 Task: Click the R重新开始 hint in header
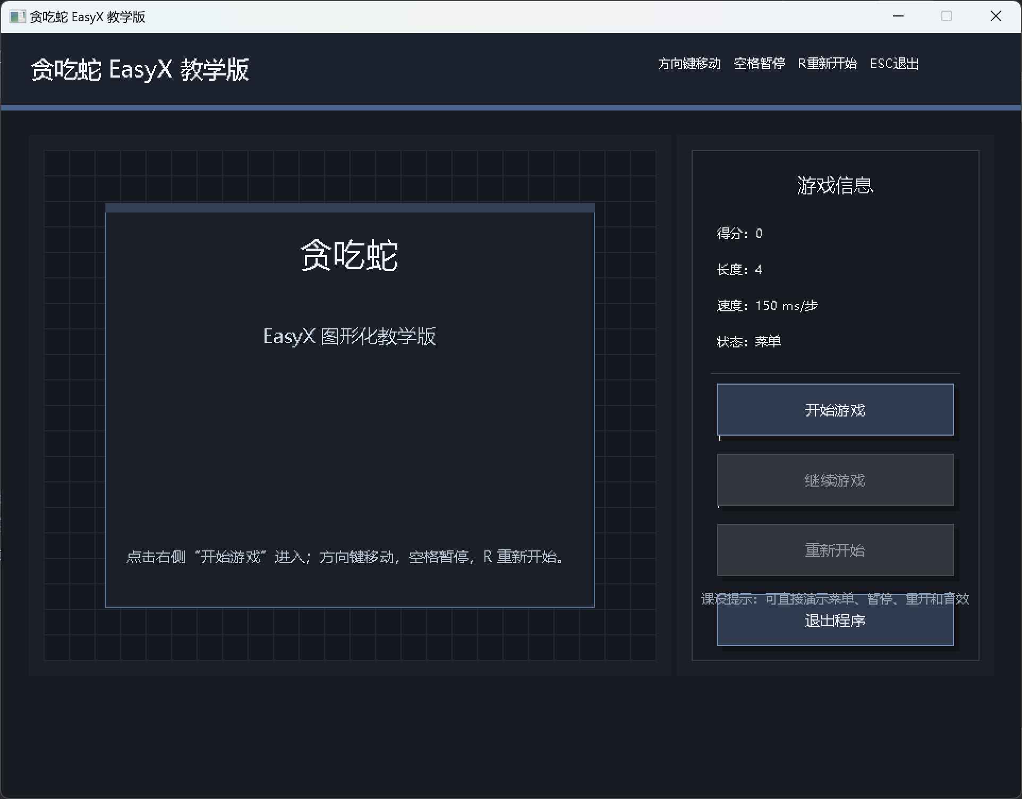[828, 64]
